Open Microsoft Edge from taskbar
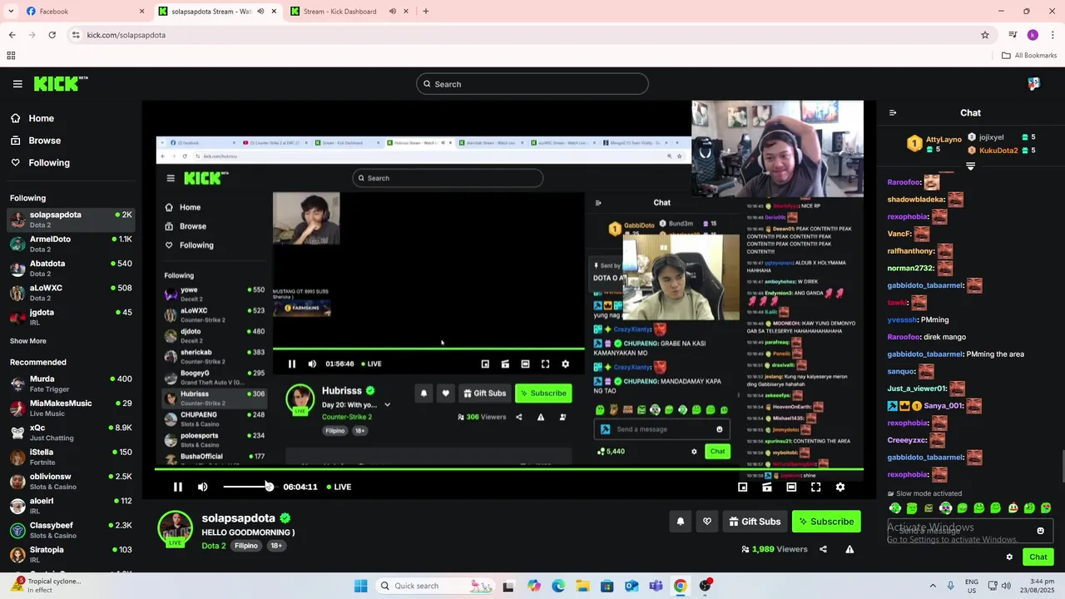Viewport: 1065px width, 599px height. click(558, 586)
